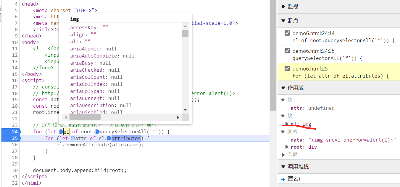
Task: Click inline breakpoint marker before 'attr' on line 25
Action: (x=73, y=138)
